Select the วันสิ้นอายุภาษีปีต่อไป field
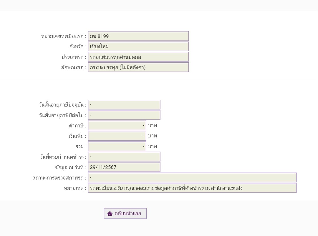The height and width of the screenshot is (236, 318). (x=124, y=115)
